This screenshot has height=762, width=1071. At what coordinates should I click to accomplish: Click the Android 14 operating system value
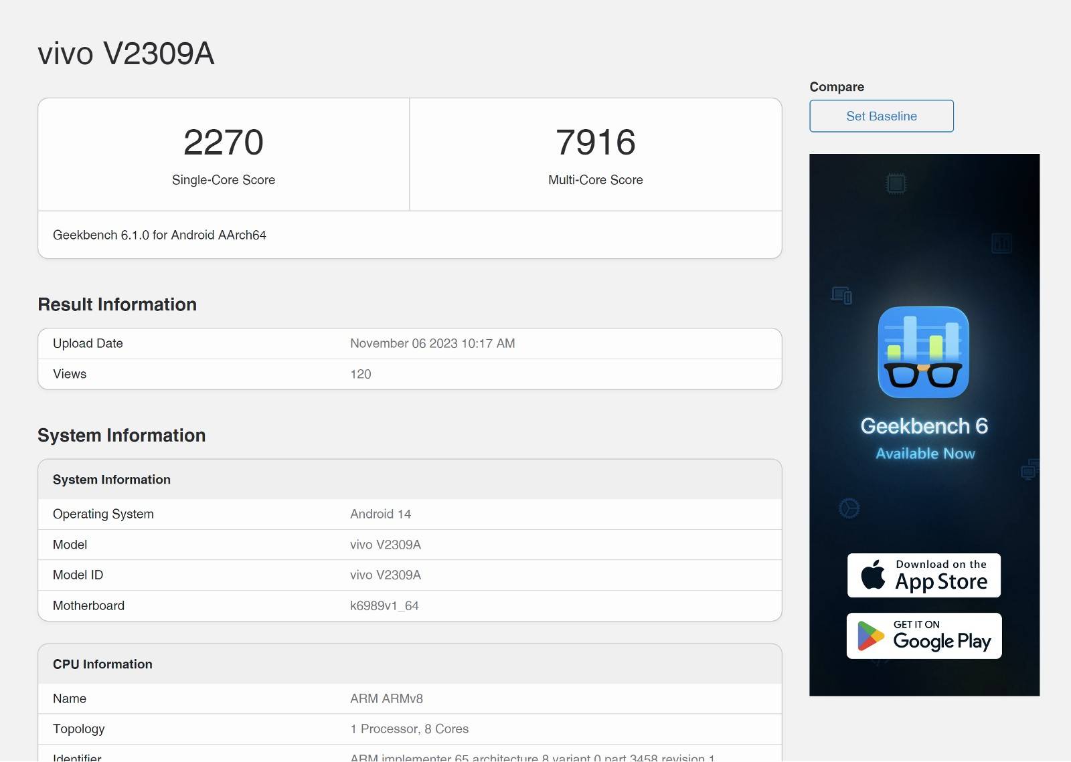pyautogui.click(x=380, y=514)
